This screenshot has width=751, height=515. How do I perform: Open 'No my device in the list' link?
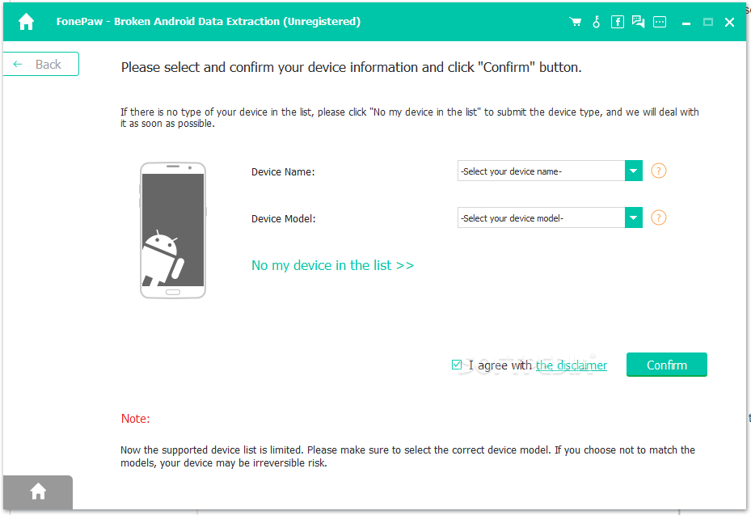tap(332, 265)
